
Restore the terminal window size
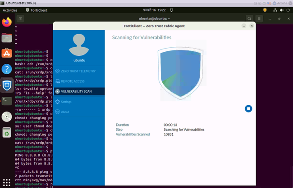[279, 18]
